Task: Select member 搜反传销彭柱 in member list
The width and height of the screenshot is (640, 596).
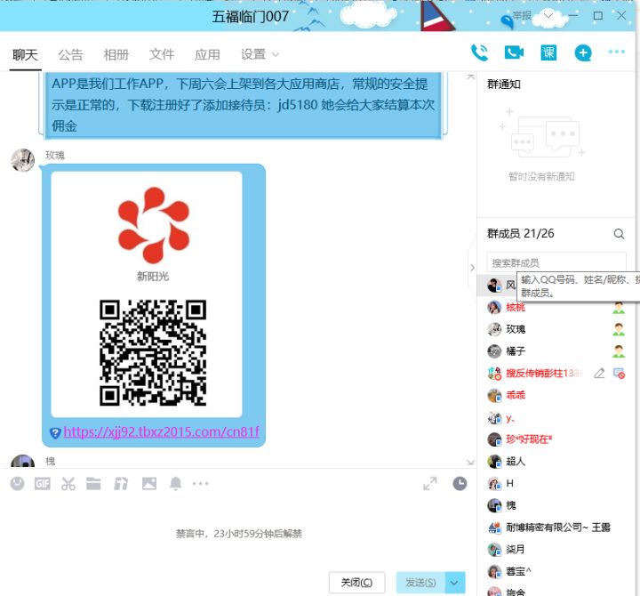Action: pyautogui.click(x=556, y=374)
